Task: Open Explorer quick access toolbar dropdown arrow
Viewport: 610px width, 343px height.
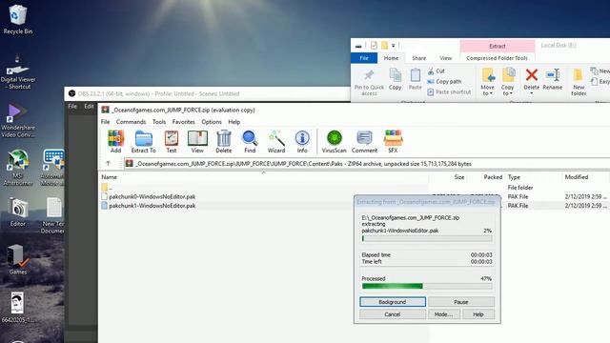Action: [x=394, y=46]
